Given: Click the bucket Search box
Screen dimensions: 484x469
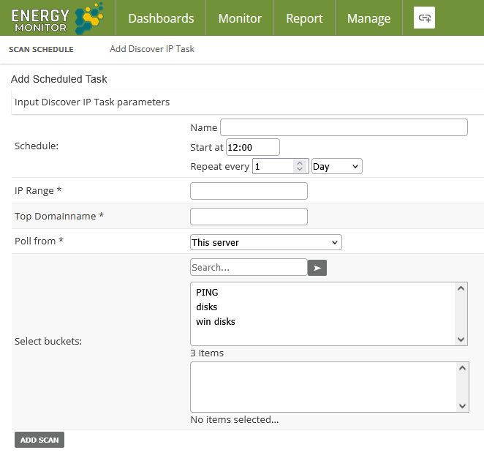Looking at the screenshot, I should [249, 268].
